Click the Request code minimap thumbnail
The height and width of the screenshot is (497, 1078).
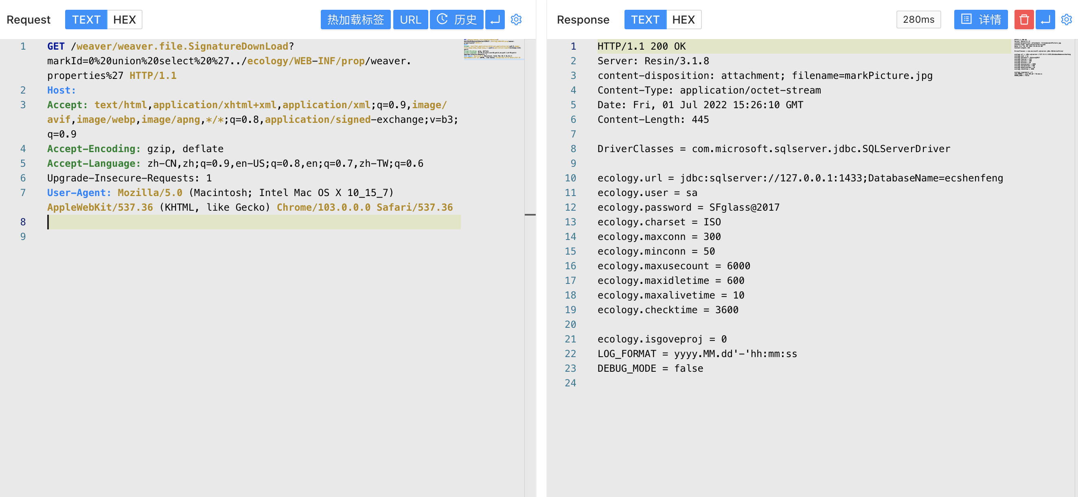pyautogui.click(x=493, y=49)
